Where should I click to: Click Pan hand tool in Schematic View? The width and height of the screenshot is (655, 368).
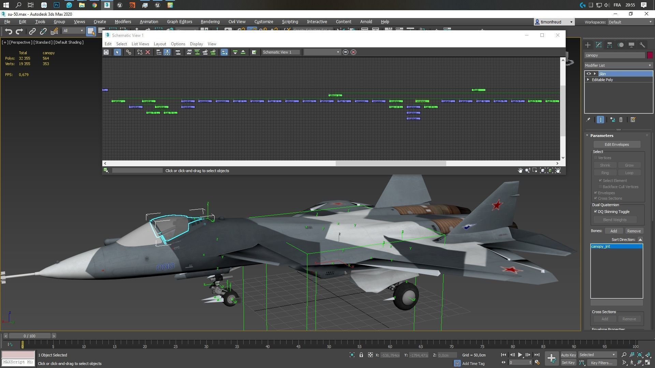coord(520,170)
